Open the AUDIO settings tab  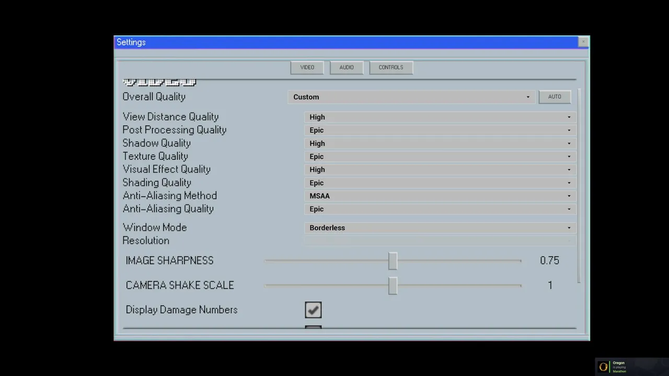pos(347,67)
